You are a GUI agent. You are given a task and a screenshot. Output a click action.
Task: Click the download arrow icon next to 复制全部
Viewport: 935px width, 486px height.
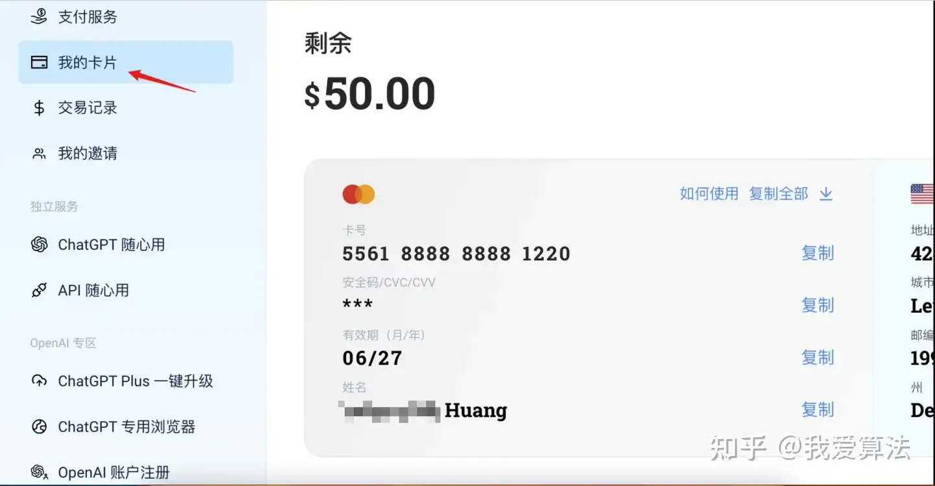tap(826, 194)
